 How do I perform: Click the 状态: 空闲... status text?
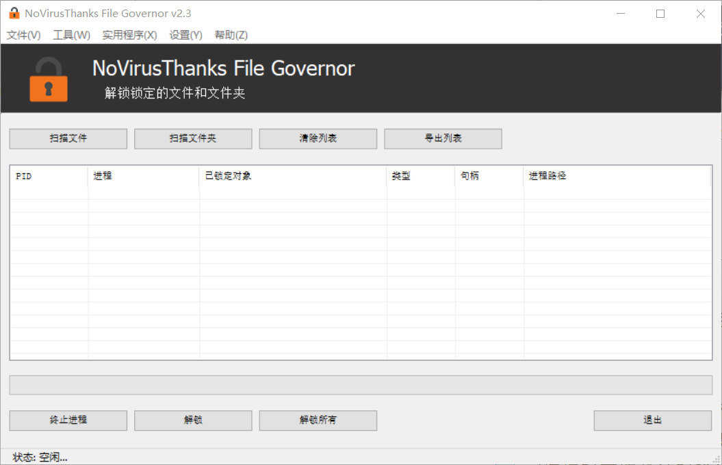pos(40,457)
